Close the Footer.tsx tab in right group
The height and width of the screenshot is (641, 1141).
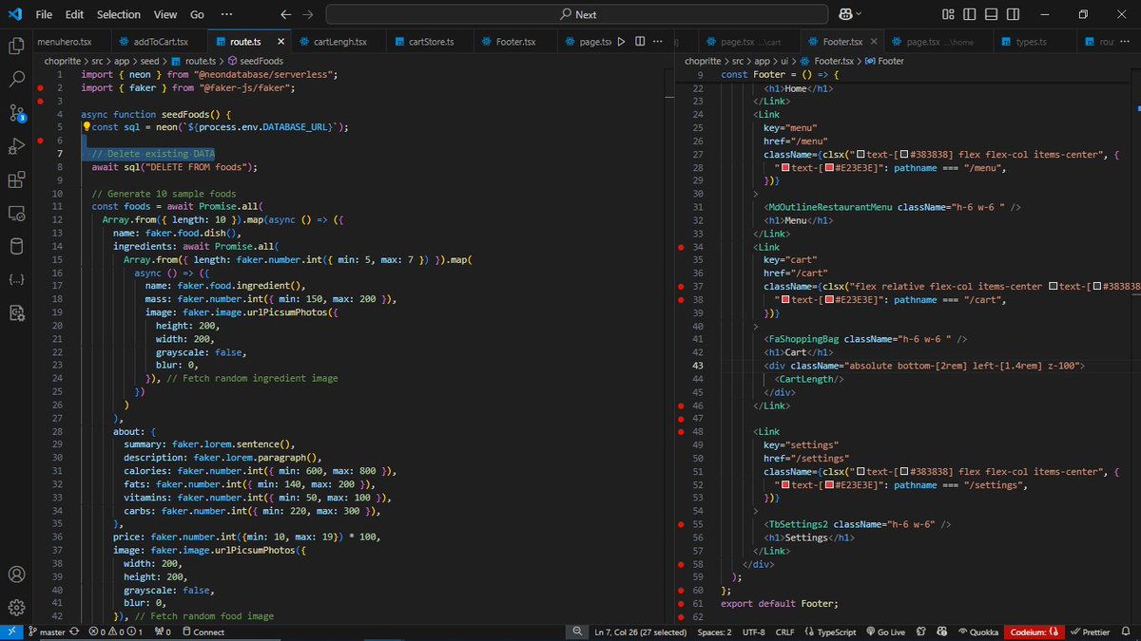[x=876, y=42]
